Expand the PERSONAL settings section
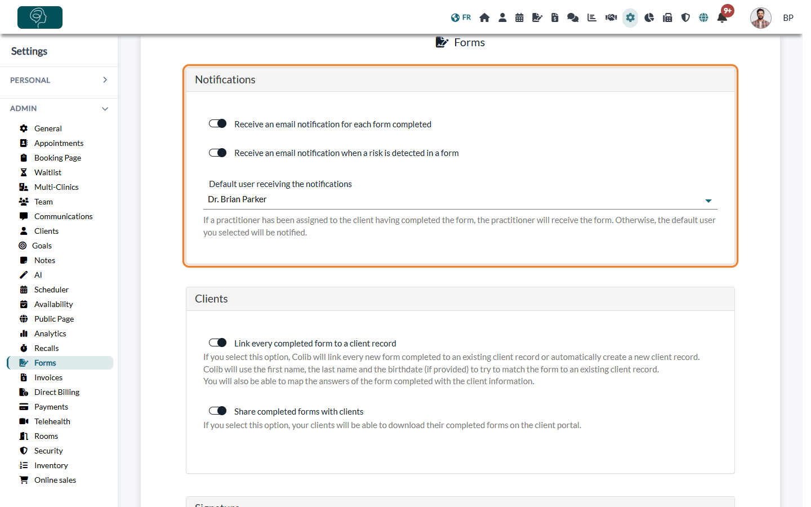The height and width of the screenshot is (507, 811). (59, 80)
